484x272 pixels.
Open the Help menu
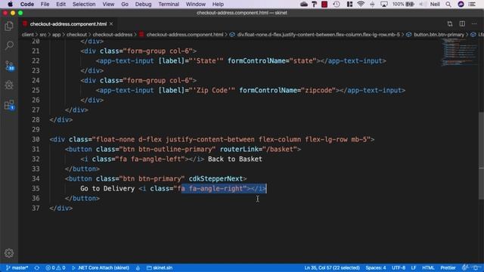[218, 4]
